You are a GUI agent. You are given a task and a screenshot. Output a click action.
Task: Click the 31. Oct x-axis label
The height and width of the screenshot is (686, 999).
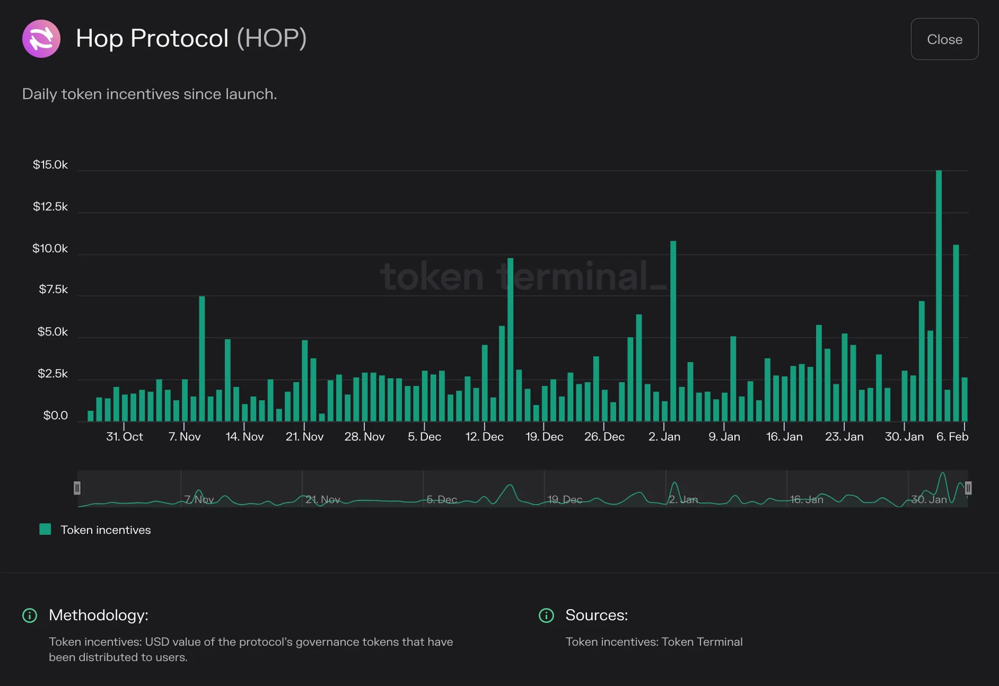tap(125, 437)
